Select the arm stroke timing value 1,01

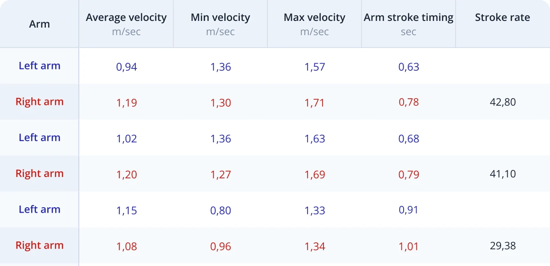[408, 246]
